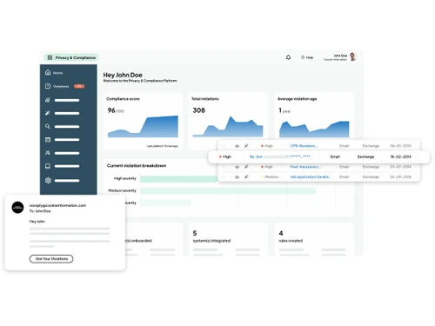Click the '5' systems integrated value
The width and height of the screenshot is (435, 326).
click(195, 233)
